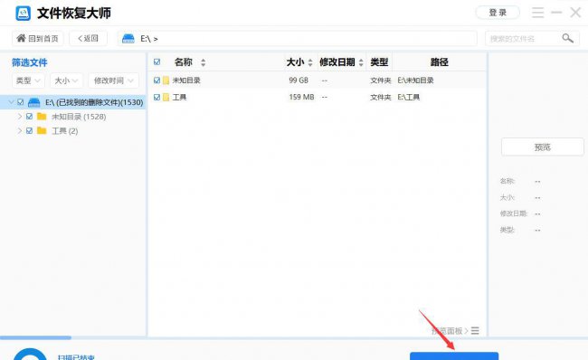
Task: Toggle checkbox for 工具 (2) in tree
Action: 29,131
